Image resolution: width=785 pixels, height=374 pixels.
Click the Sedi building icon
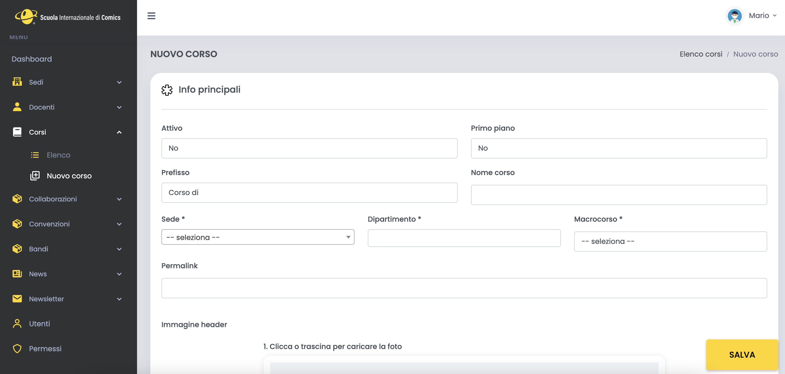[x=17, y=82]
